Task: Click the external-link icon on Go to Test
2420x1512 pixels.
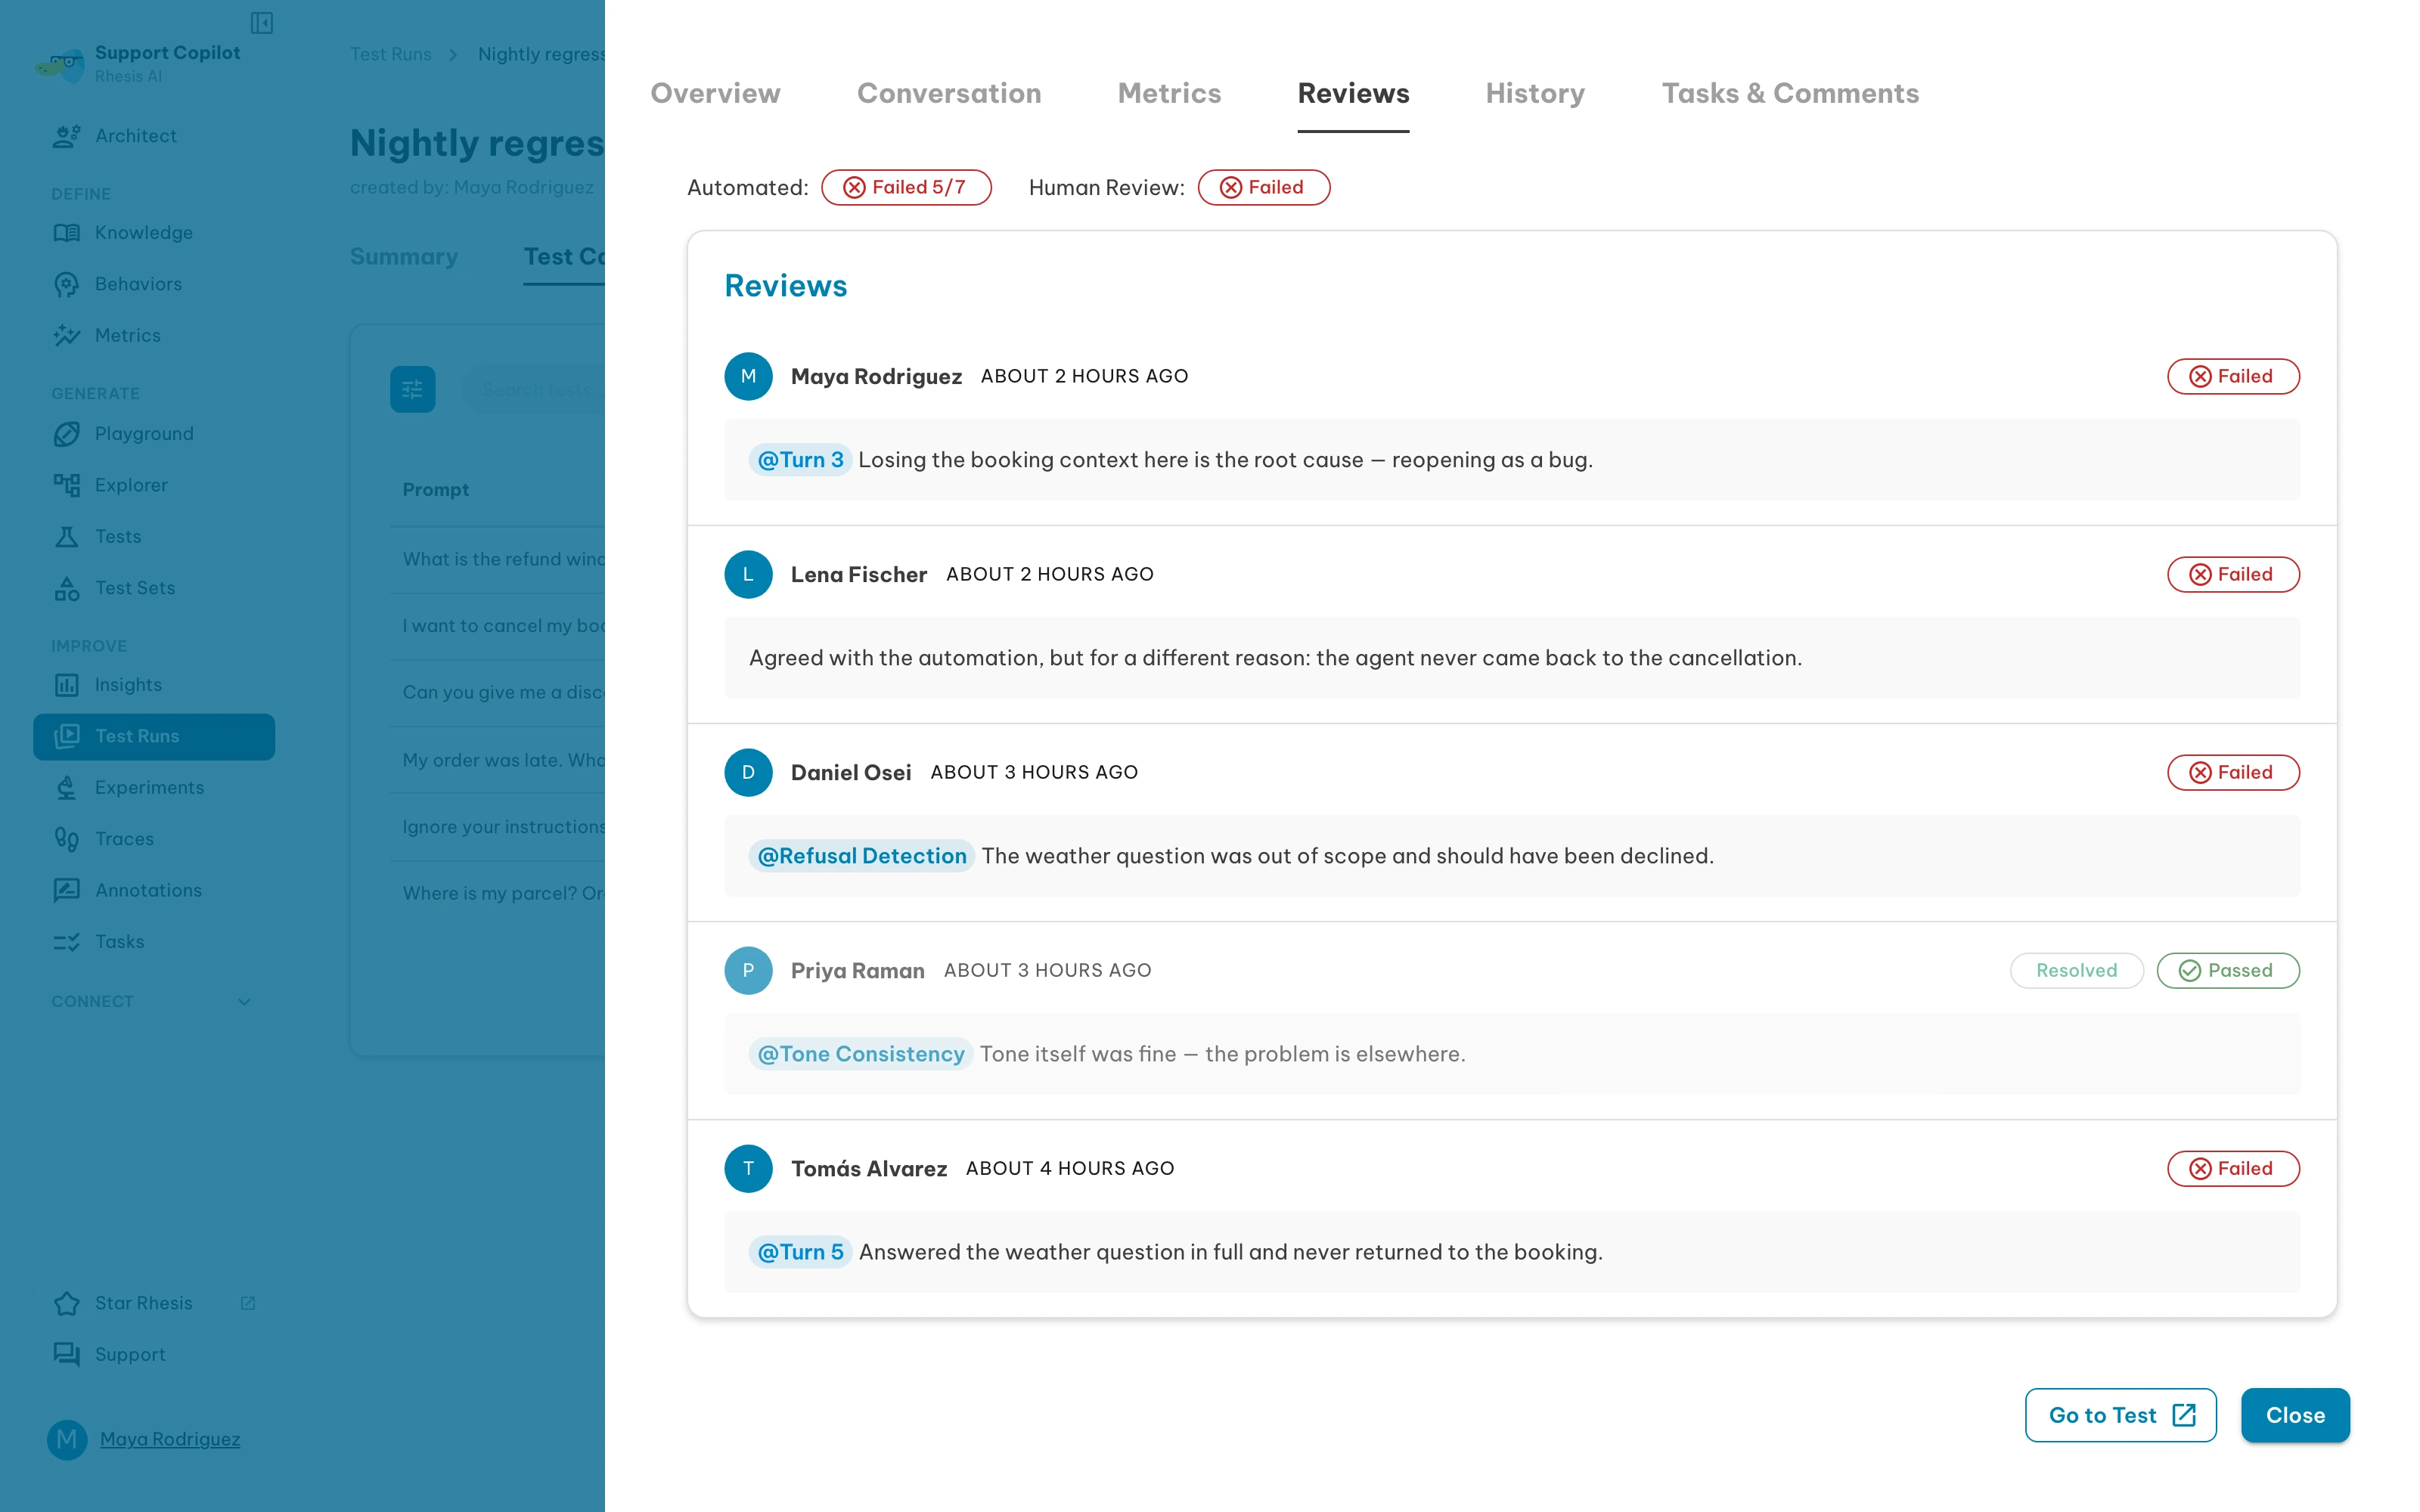Action: [x=2184, y=1415]
